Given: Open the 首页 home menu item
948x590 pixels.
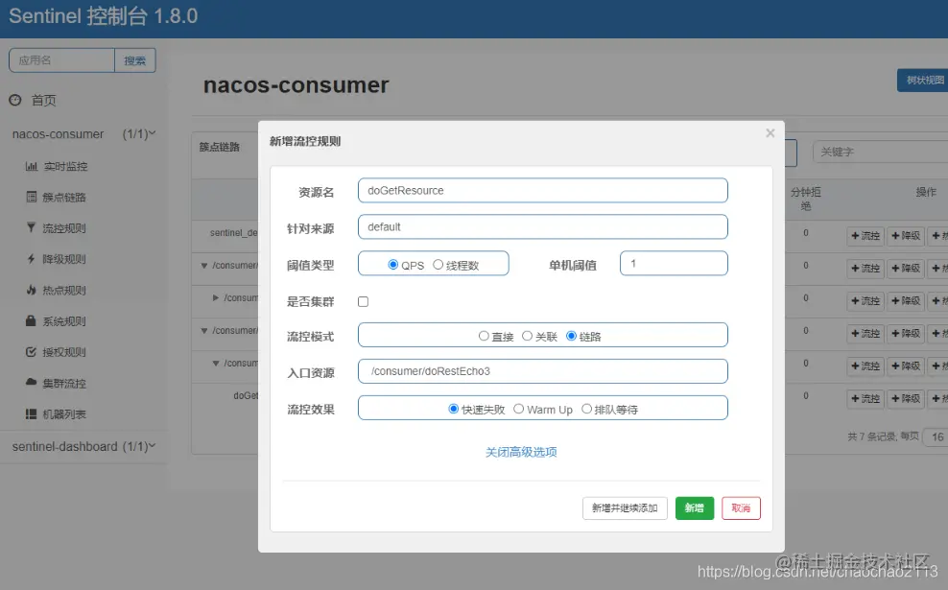Looking at the screenshot, I should (36, 100).
